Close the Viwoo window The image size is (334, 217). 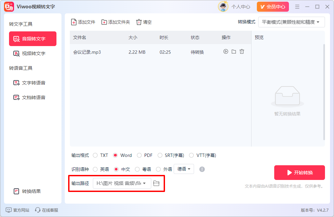pyautogui.click(x=327, y=7)
